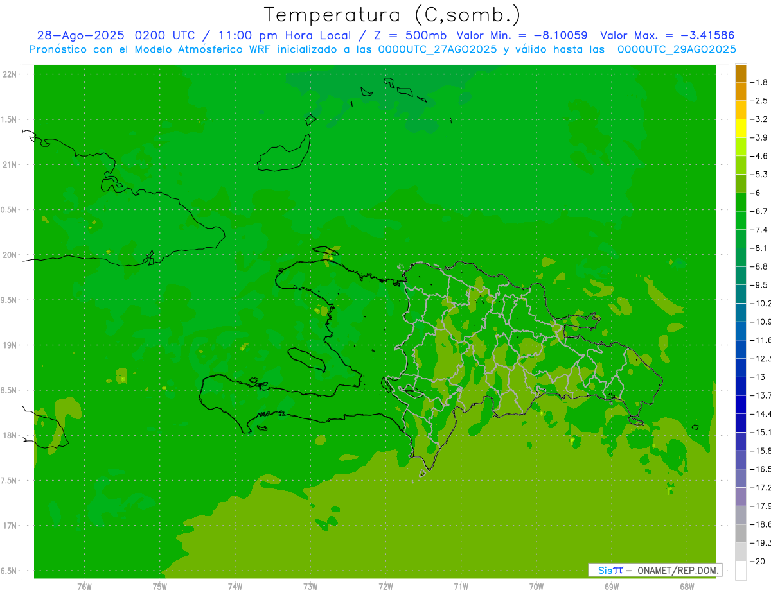Select the brown swatch above -1.8
Image resolution: width=771 pixels, height=595 pixels.
tap(741, 73)
